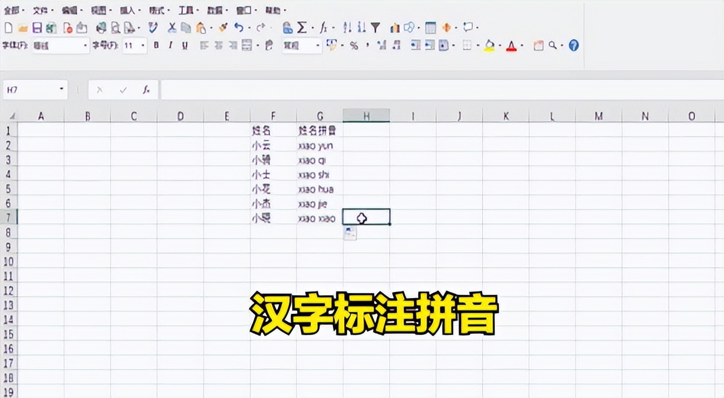
Task: Click cell G5 containing xiao hua
Action: click(x=320, y=189)
